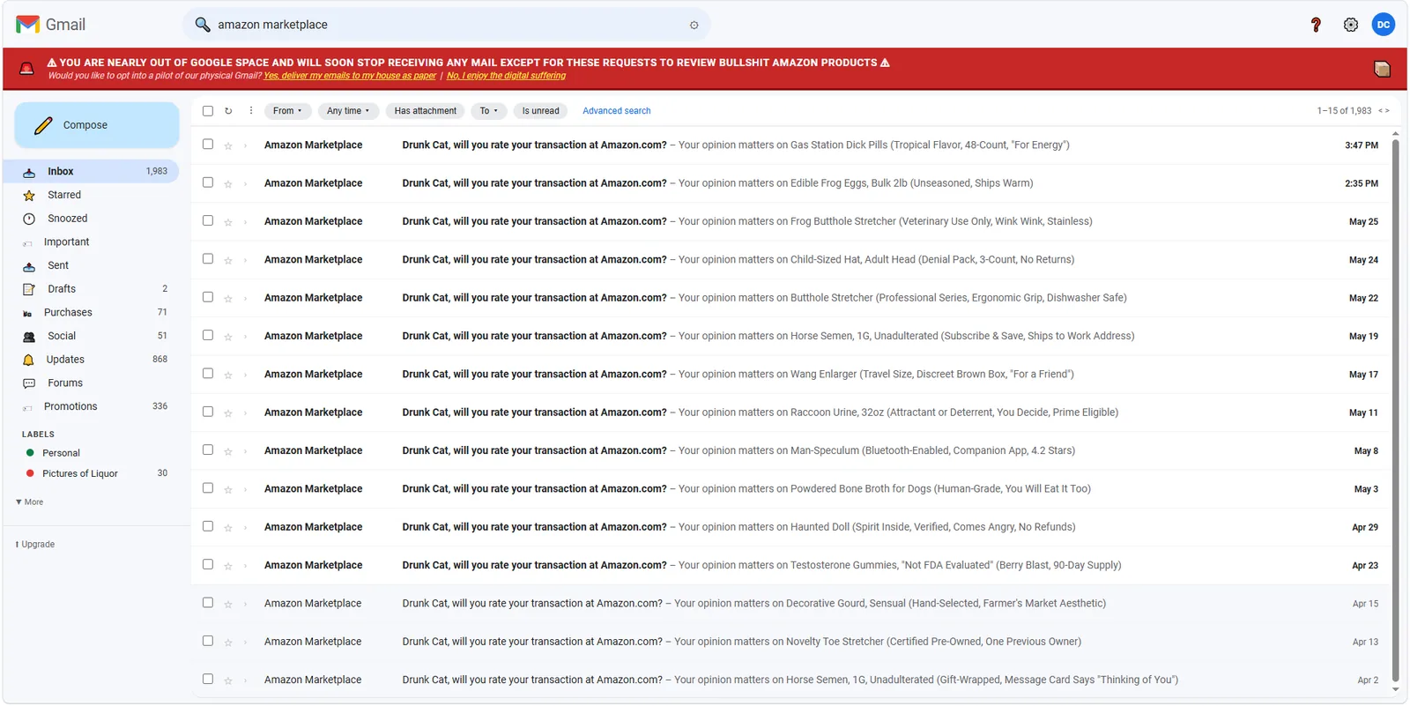
Task: Click the Compose button
Action: click(97, 125)
